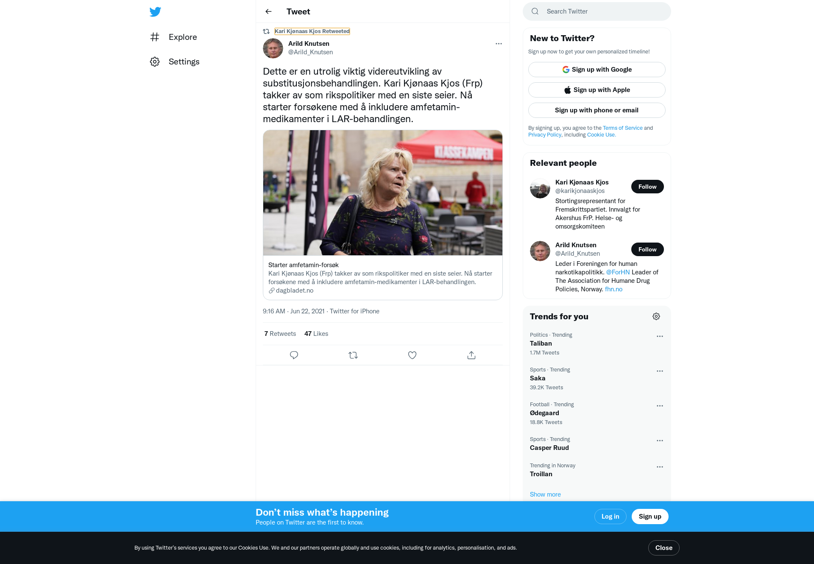The width and height of the screenshot is (814, 564).
Task: Open the tweet's three-dot more menu
Action: tap(499, 44)
